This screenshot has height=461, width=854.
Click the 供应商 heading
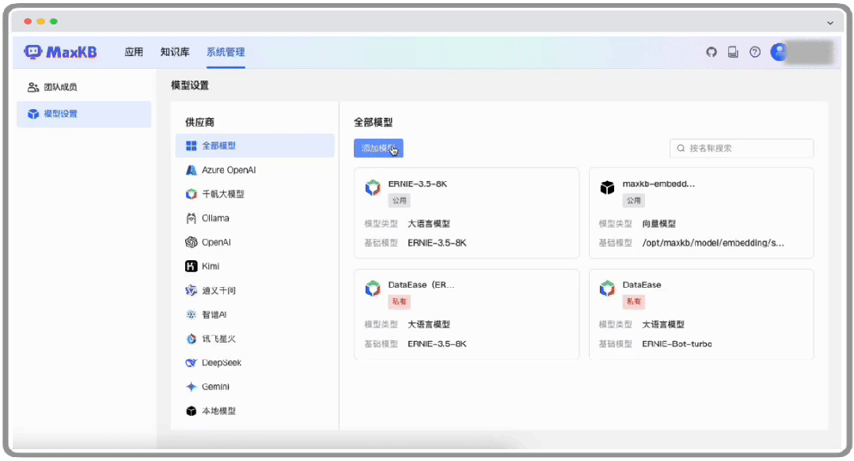(200, 123)
